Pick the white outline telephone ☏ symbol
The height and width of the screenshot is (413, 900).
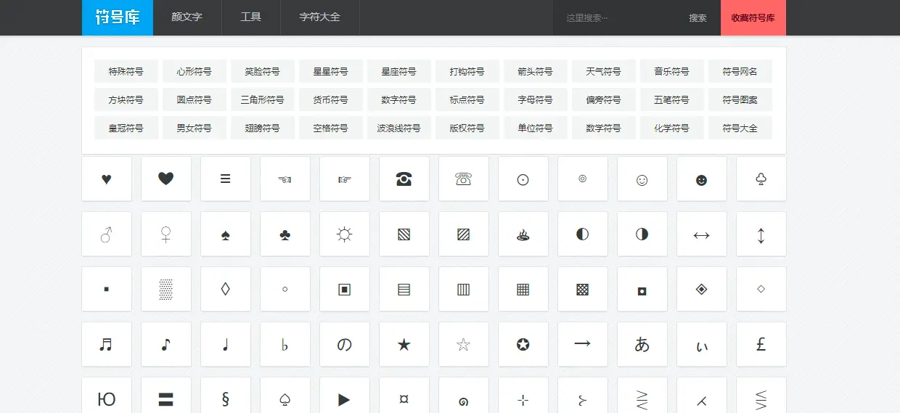[x=464, y=179]
